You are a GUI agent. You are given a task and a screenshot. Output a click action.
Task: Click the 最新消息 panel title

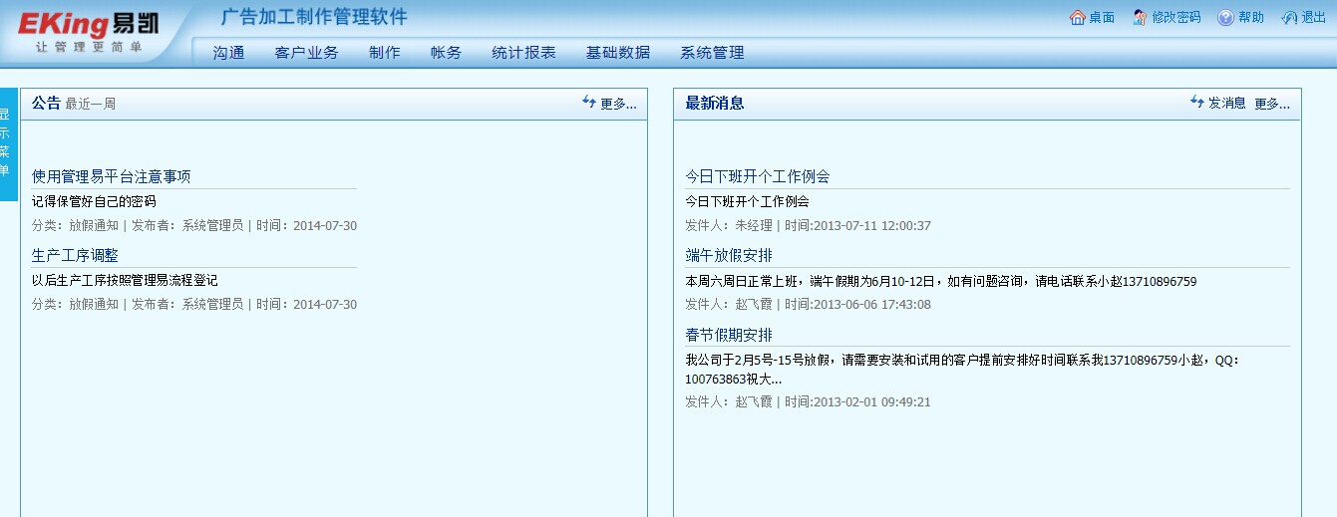pos(715,103)
